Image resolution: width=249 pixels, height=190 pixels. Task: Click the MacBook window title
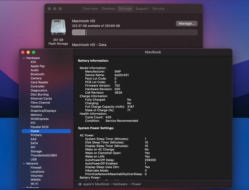point(153,52)
